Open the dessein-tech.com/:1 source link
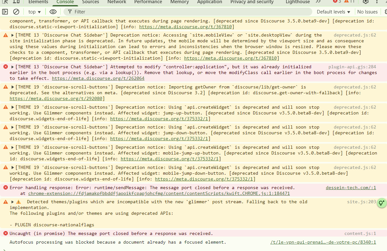 pos(351,188)
